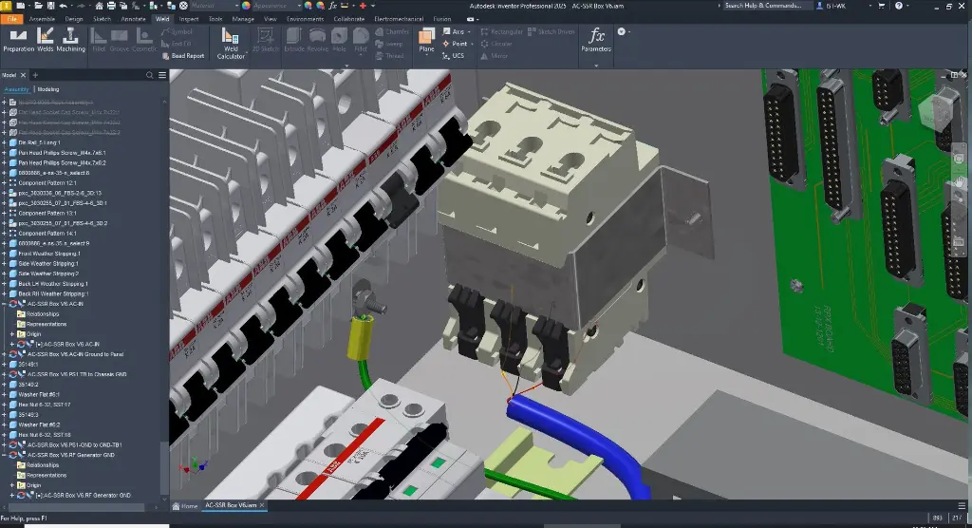Select the Assembly browser view
972x528 pixels.
pos(16,89)
